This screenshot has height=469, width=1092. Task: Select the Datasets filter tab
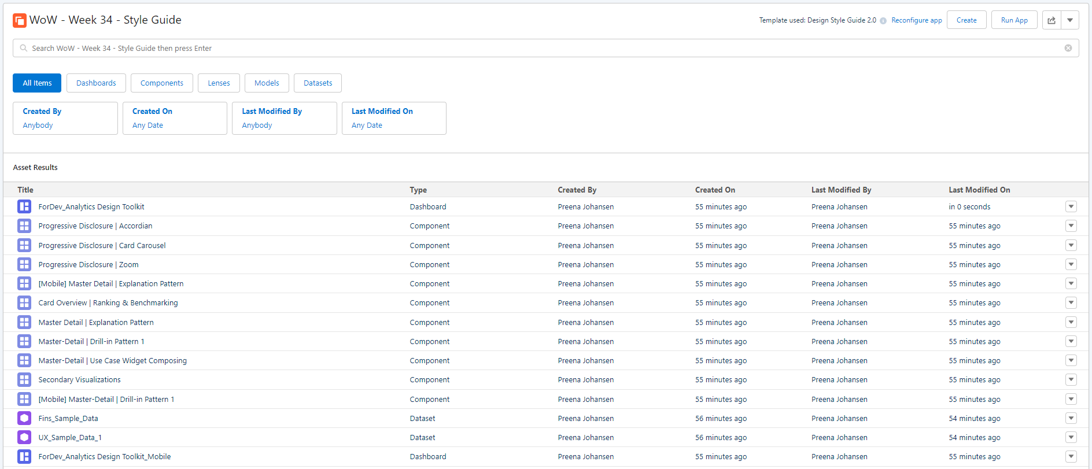click(318, 83)
